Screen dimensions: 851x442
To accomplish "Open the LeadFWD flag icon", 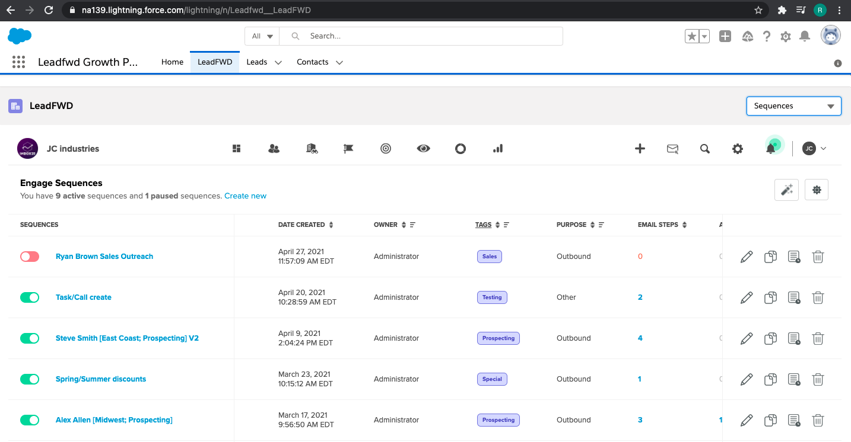I will pyautogui.click(x=348, y=149).
